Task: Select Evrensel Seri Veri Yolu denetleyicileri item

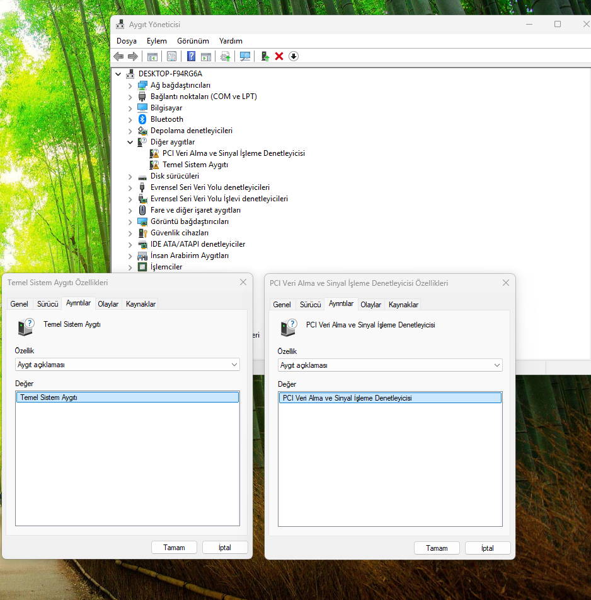Action: [210, 187]
